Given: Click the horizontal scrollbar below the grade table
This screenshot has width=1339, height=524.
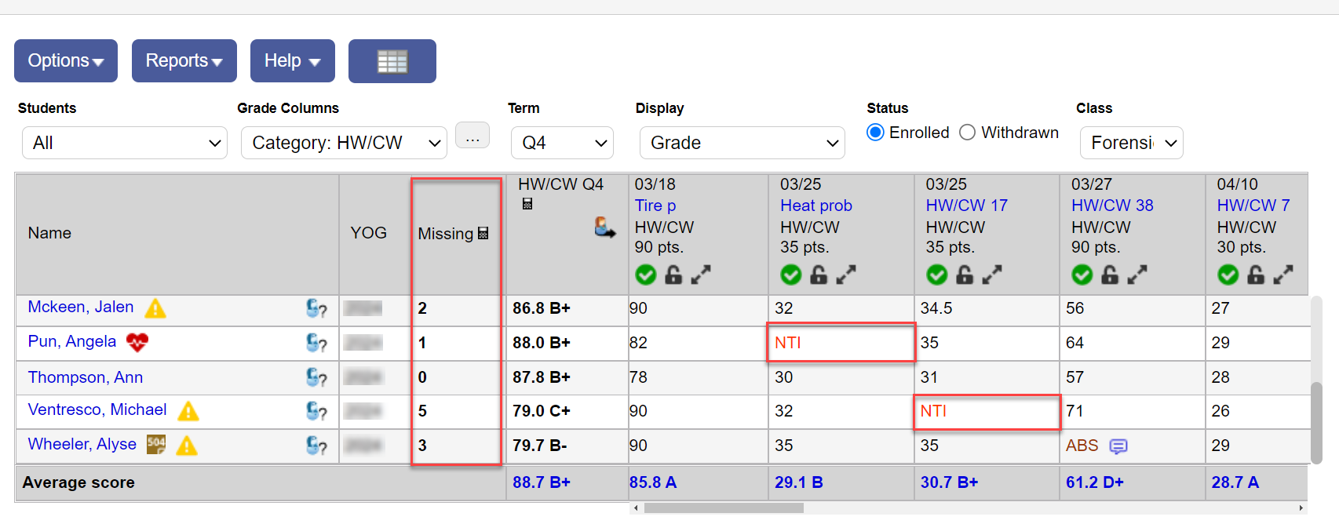Looking at the screenshot, I should click(x=724, y=508).
